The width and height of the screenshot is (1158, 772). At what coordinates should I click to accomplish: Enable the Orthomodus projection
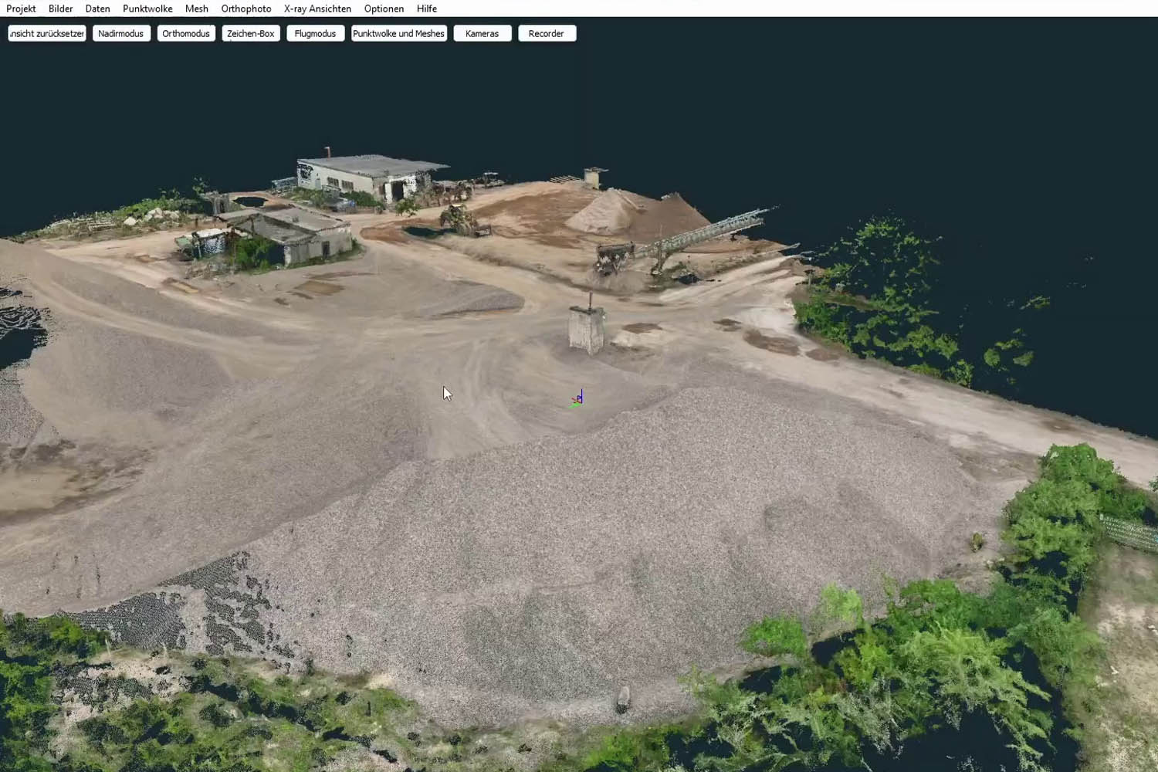click(186, 33)
